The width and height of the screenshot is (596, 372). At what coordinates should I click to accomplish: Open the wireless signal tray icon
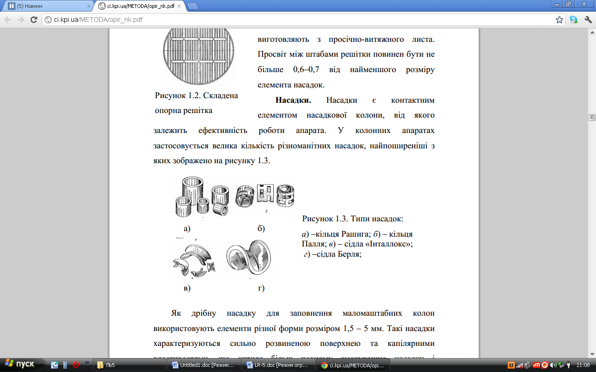519,365
